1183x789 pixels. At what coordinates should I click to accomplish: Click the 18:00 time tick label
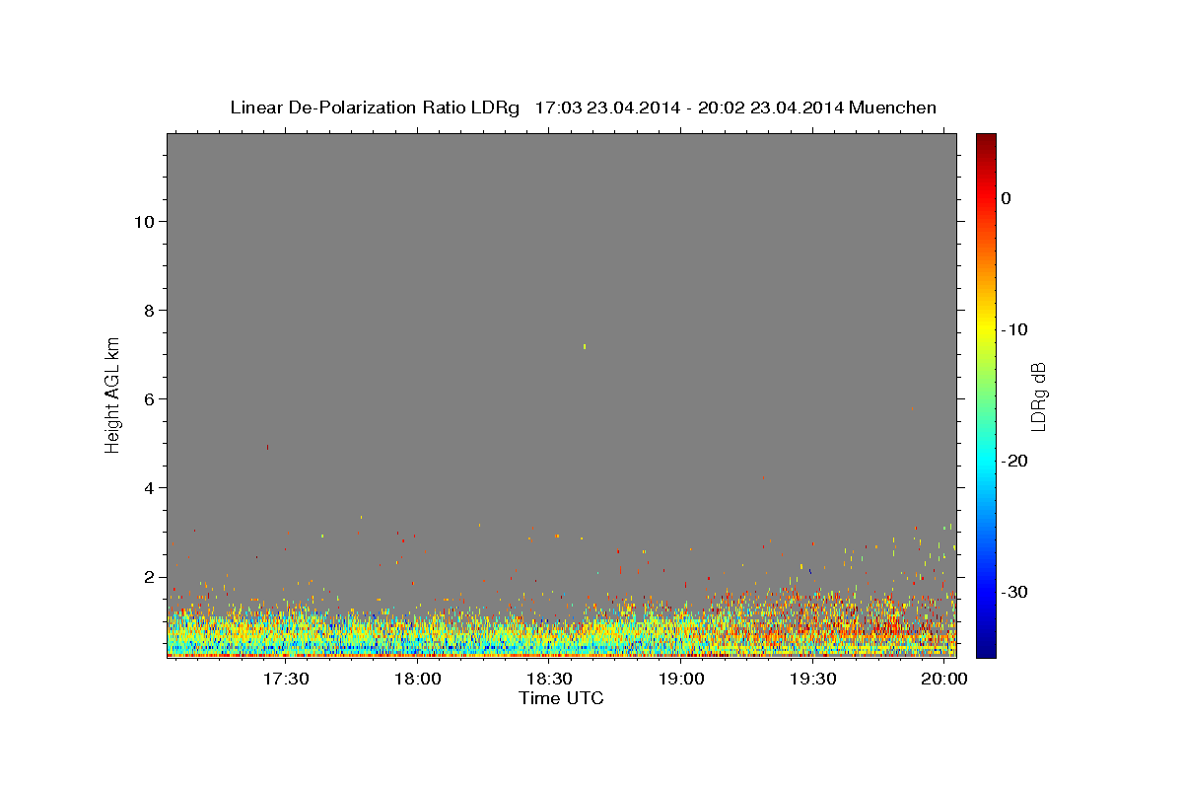(418, 680)
